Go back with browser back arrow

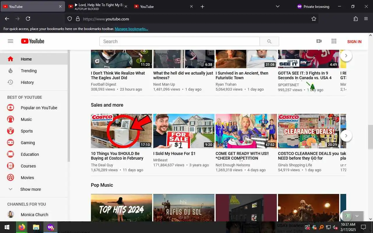(7, 19)
